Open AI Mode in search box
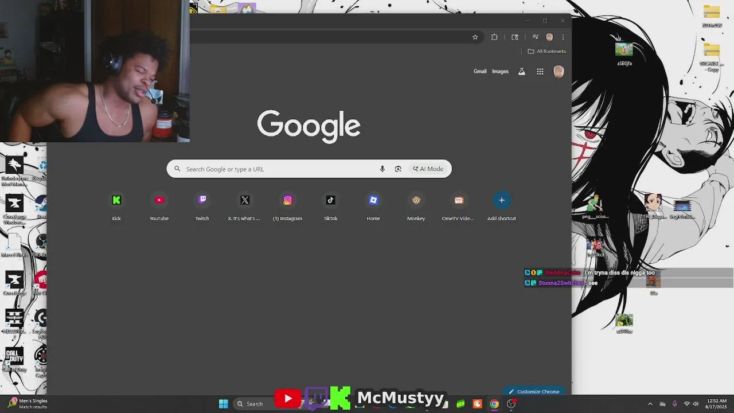Image resolution: width=734 pixels, height=413 pixels. (428, 169)
